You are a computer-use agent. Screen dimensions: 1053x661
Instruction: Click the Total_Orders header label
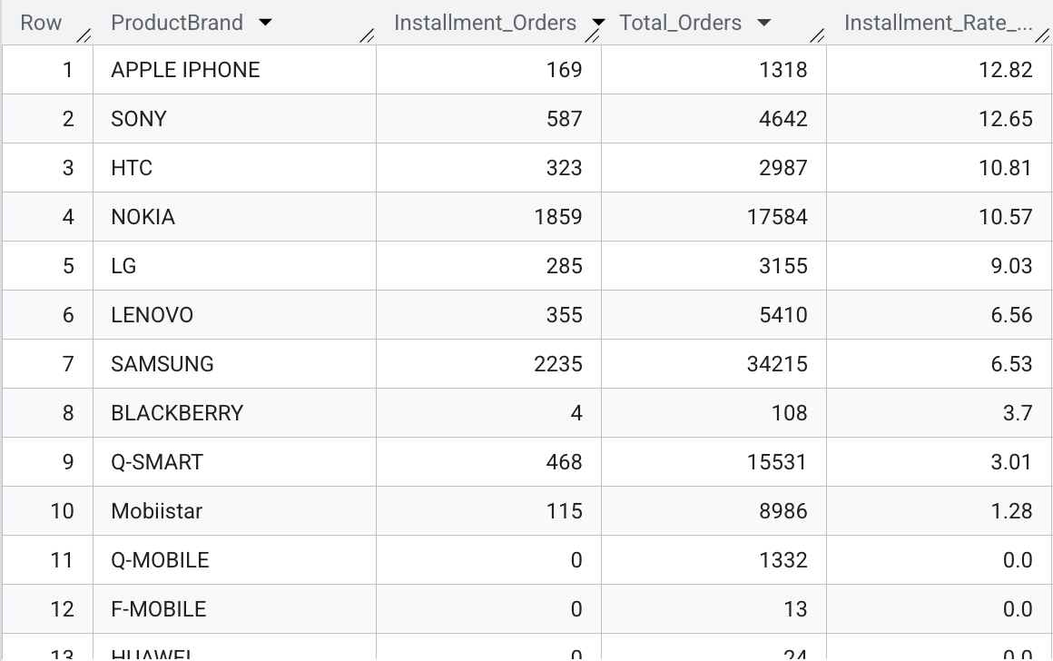tap(680, 23)
